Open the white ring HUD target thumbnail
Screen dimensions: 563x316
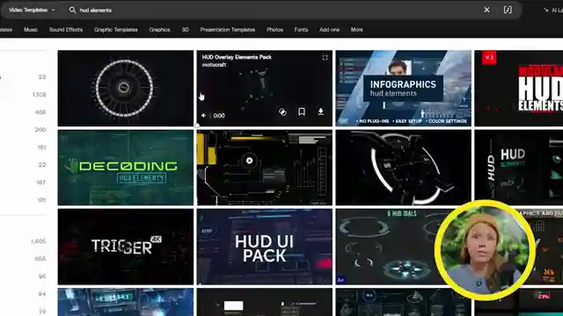(403, 168)
